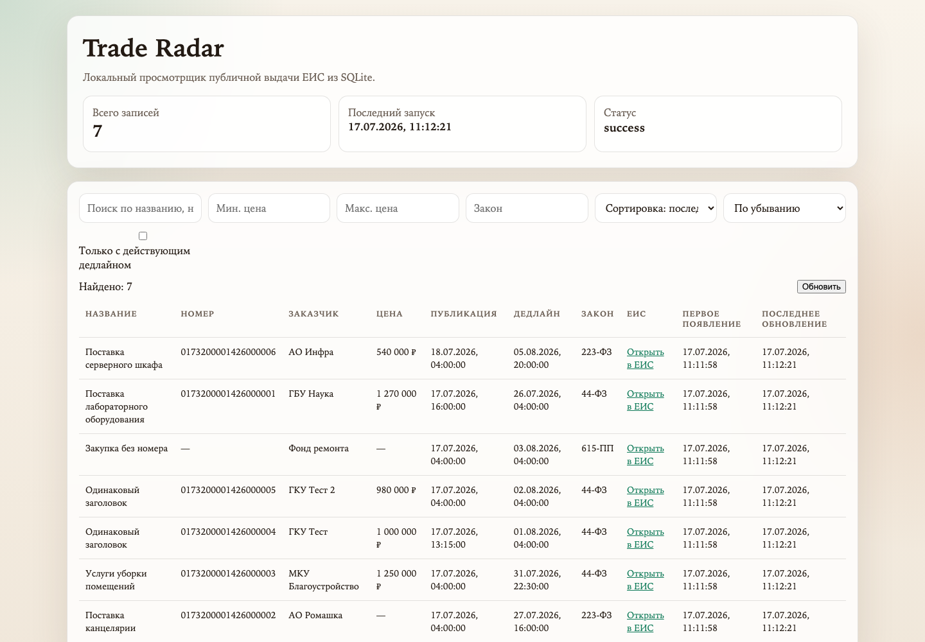
Task: Open the EIS link for the ГБУ Наука row
Action: 646,400
